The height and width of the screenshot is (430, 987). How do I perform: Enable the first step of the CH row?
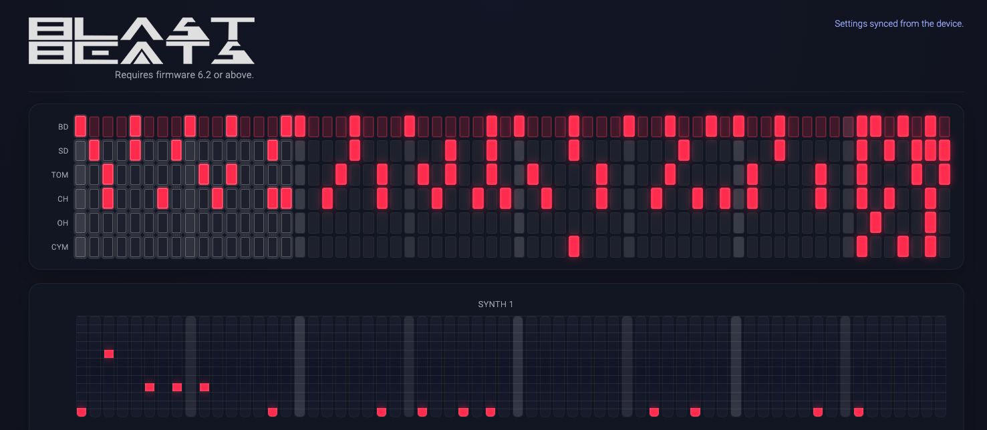(81, 198)
